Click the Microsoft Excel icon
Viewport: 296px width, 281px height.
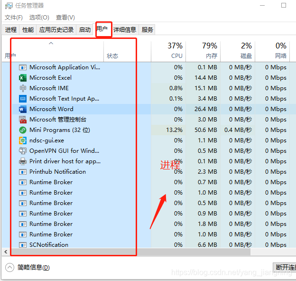tap(23, 78)
